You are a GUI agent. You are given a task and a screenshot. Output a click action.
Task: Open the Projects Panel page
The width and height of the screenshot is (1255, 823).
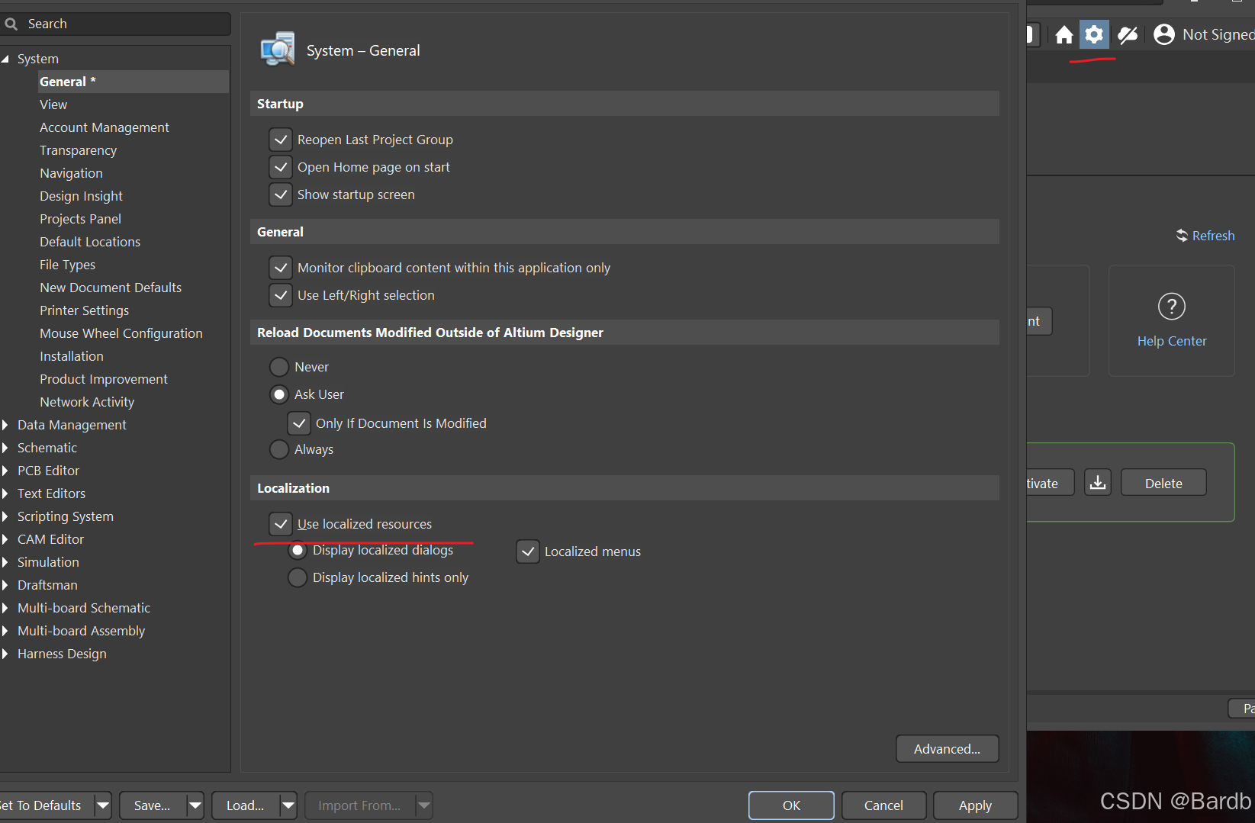[x=80, y=219]
